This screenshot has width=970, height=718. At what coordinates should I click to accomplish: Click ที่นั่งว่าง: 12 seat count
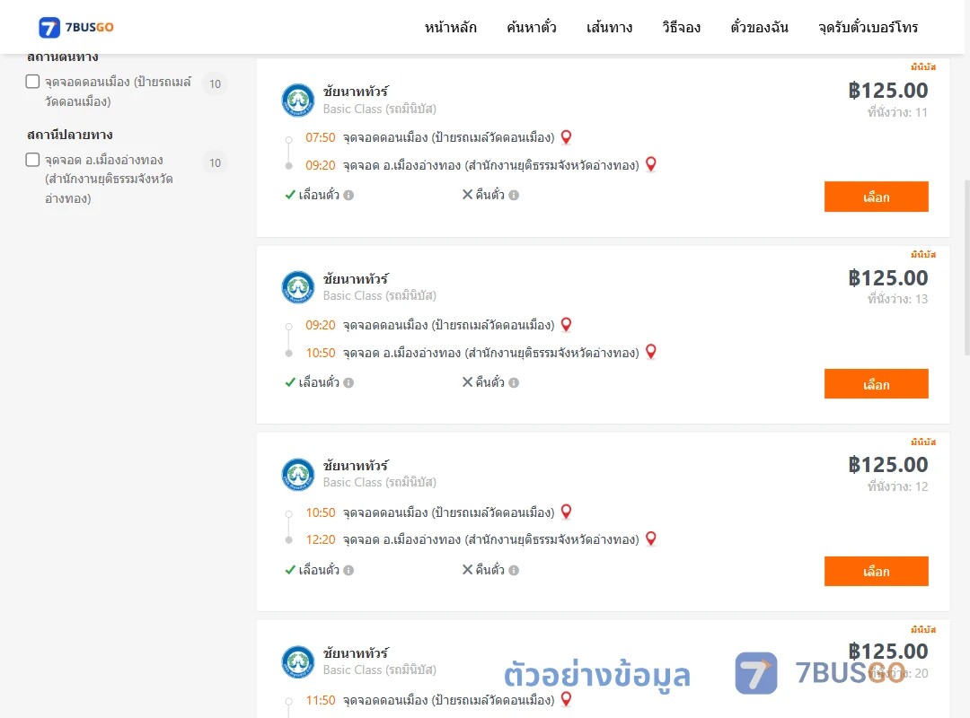coord(897,486)
